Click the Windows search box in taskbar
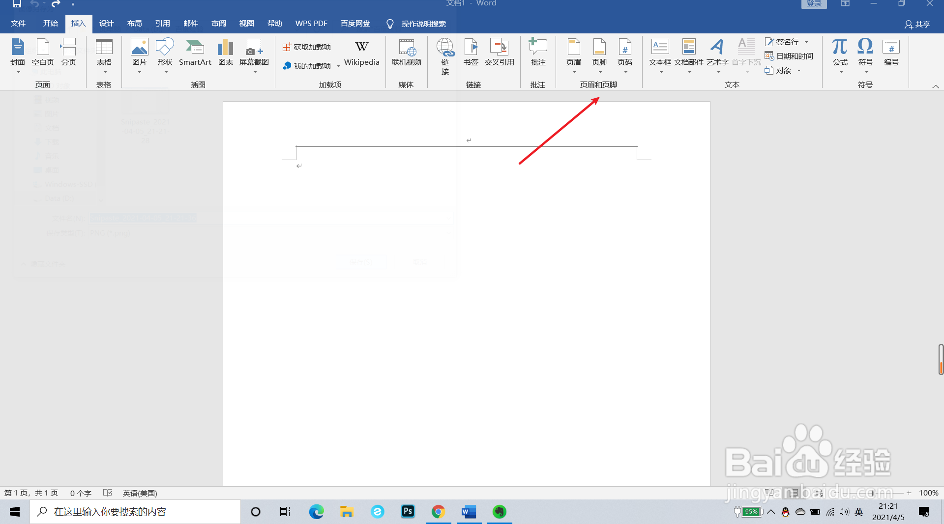 click(x=135, y=512)
